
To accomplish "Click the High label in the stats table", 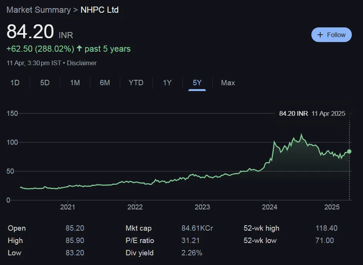I will pyautogui.click(x=15, y=240).
